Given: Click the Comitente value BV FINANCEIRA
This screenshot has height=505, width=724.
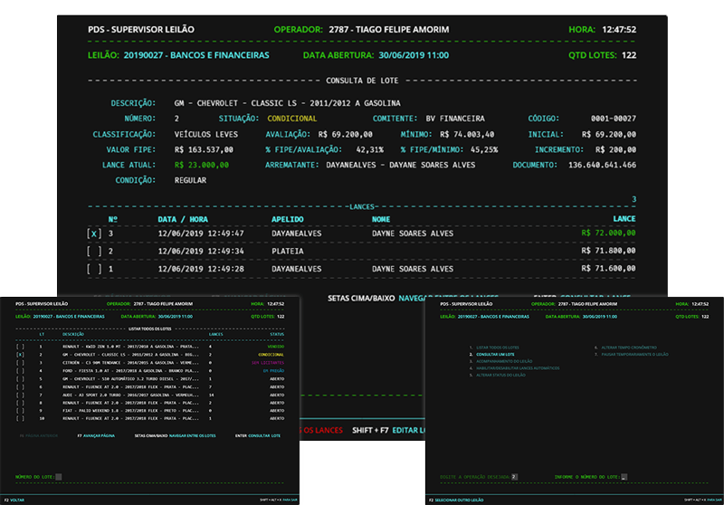Looking at the screenshot, I should coord(455,119).
